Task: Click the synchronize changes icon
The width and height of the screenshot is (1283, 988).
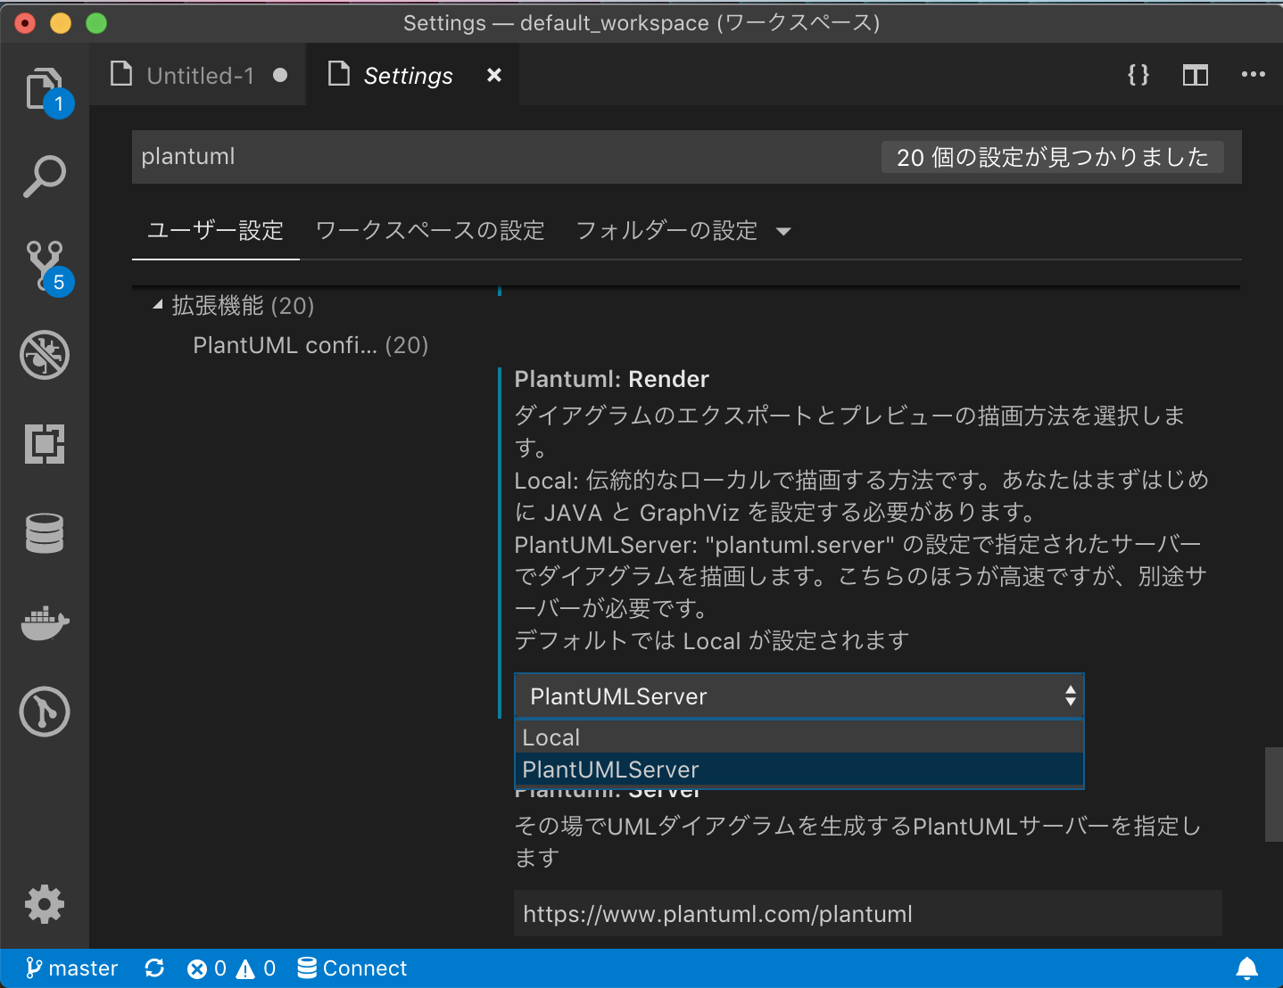Action: (x=154, y=967)
